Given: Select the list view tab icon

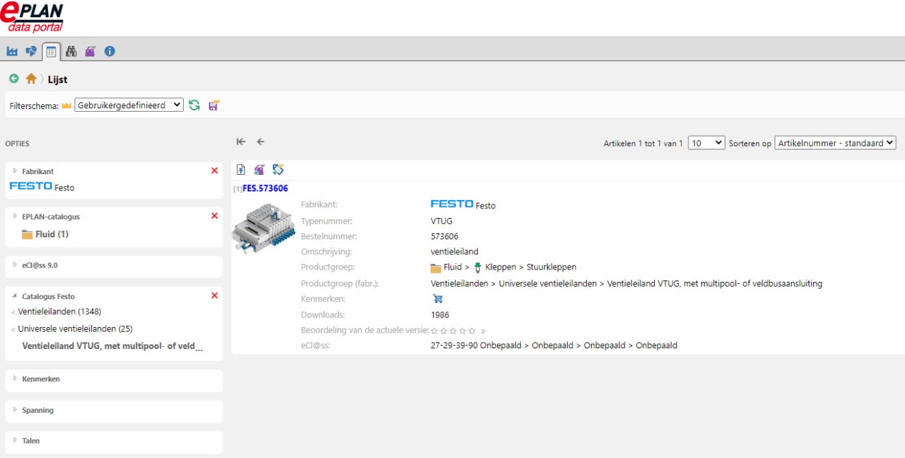Looking at the screenshot, I should [x=51, y=51].
